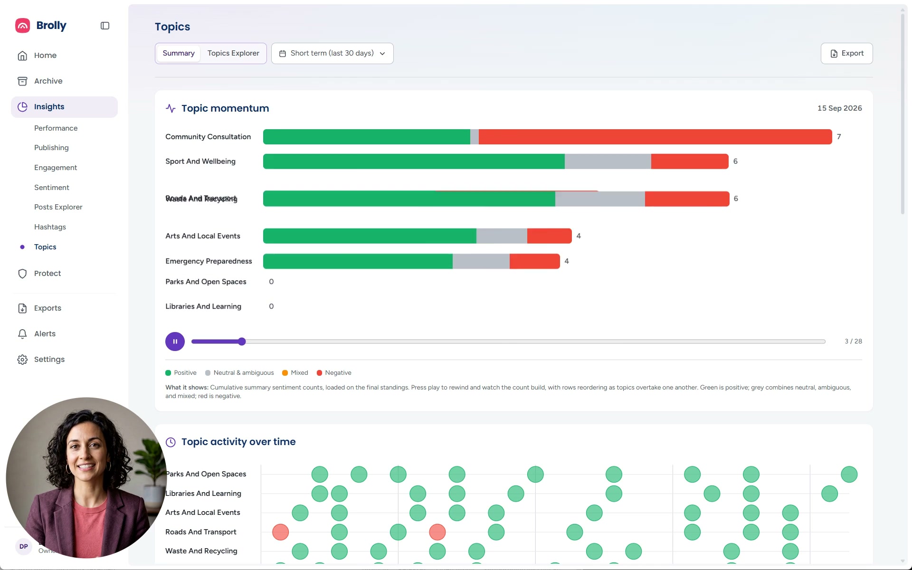Click the Topics page heading
The height and width of the screenshot is (570, 912).
(x=172, y=27)
